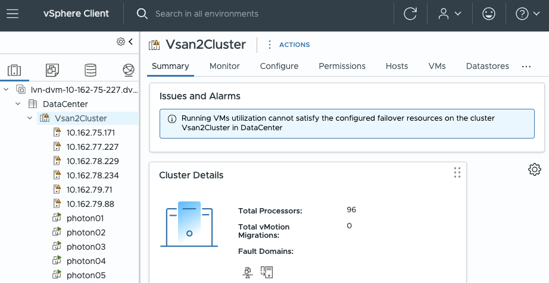
Task: Select the photon03 virtual machine
Action: click(x=86, y=247)
